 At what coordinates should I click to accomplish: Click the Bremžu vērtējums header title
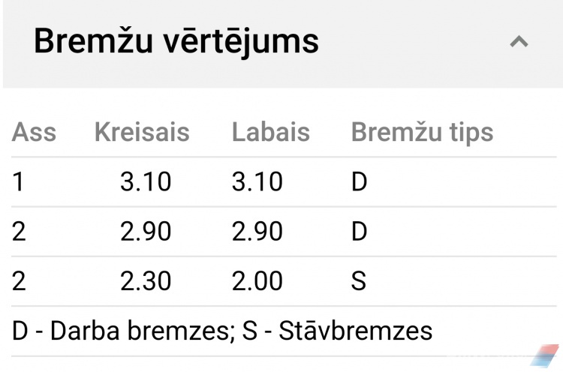point(176,41)
